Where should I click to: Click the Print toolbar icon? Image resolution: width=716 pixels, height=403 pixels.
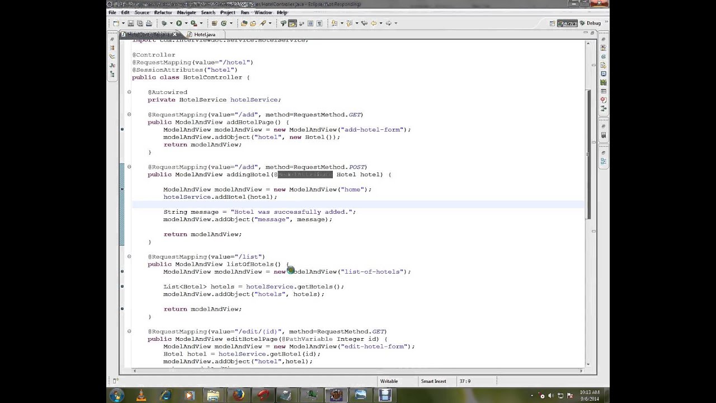(x=149, y=23)
